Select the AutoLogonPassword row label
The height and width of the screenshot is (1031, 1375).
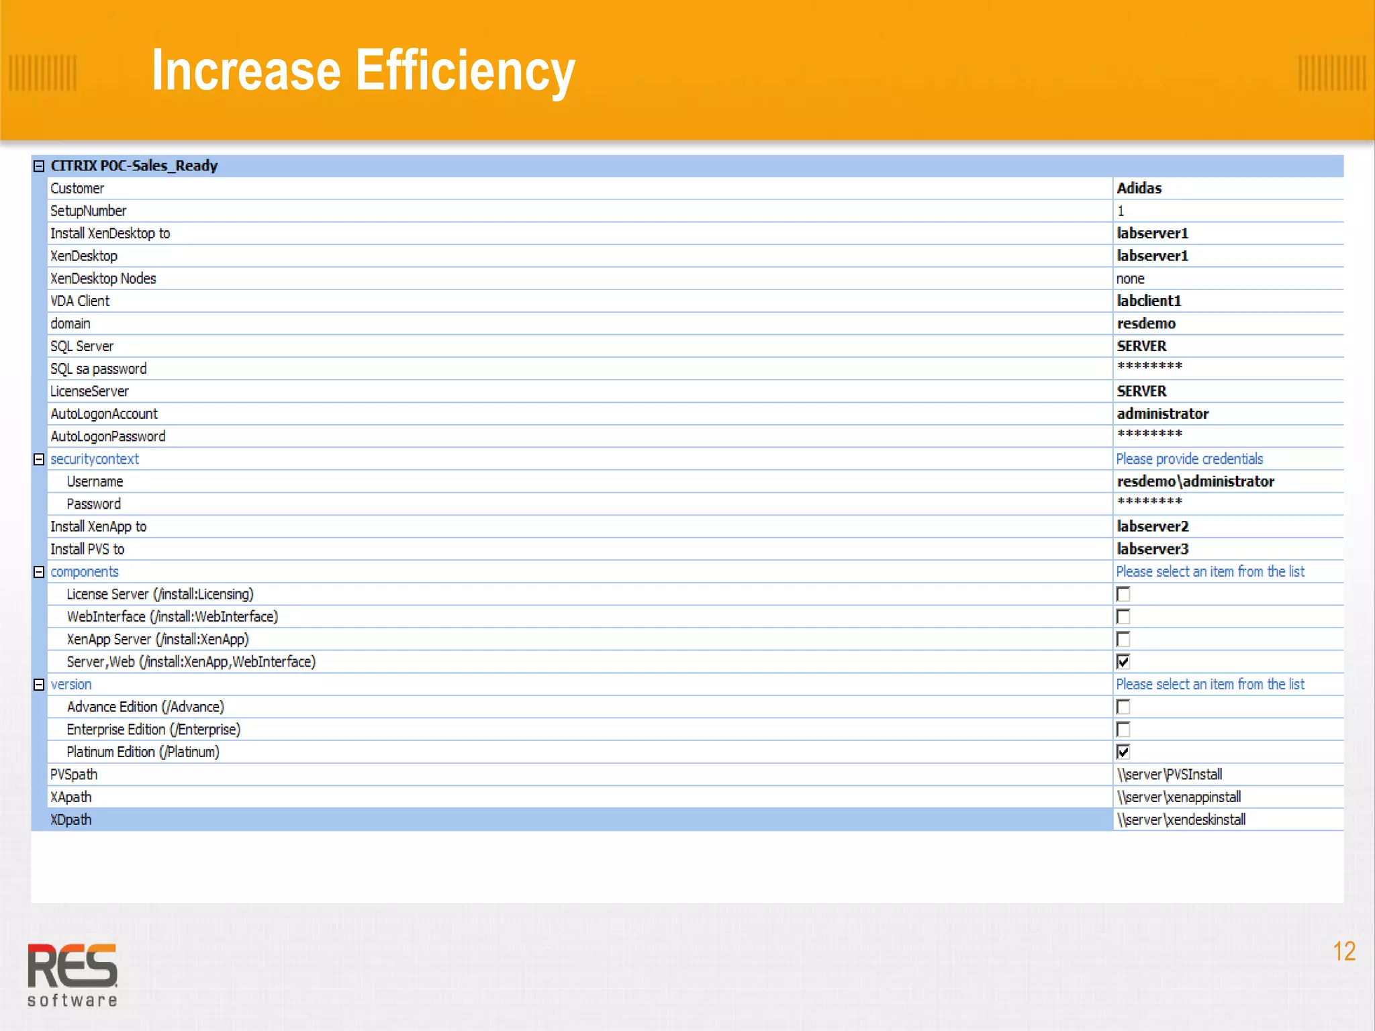(108, 437)
